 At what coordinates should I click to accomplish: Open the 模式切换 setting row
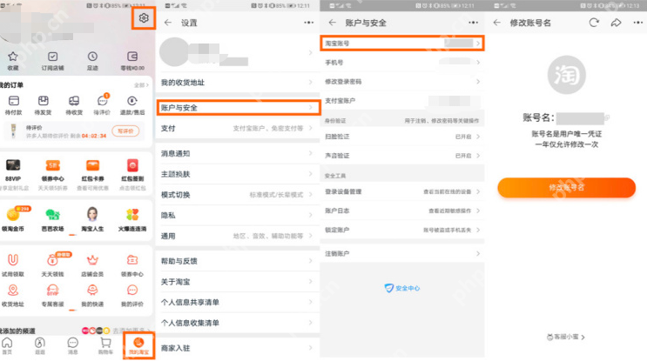point(237,194)
